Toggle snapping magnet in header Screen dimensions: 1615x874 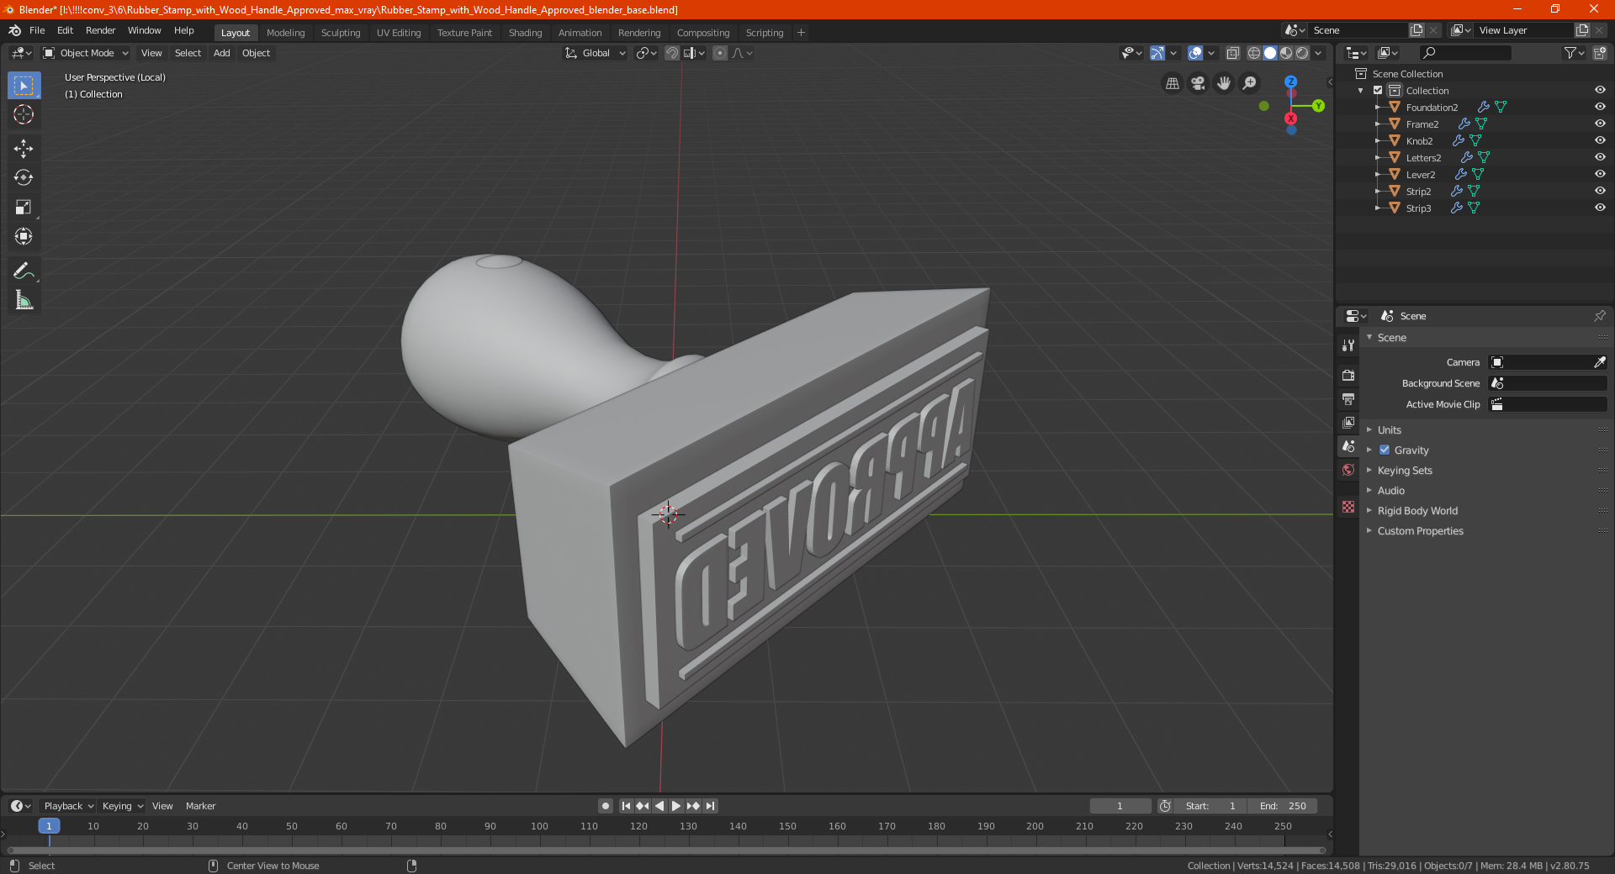(672, 53)
